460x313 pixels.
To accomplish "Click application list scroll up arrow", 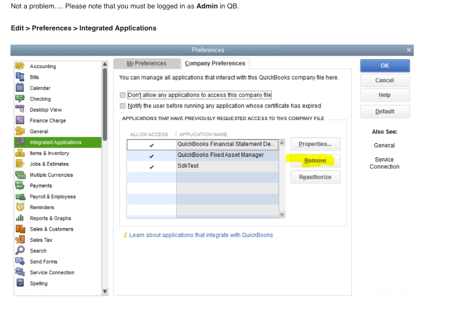I will 282,143.
